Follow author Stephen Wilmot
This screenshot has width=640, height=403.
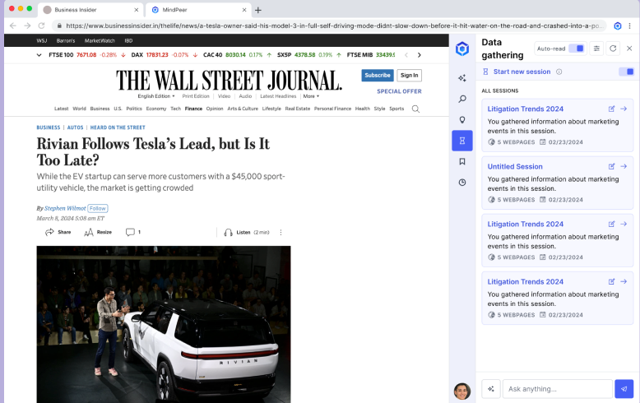coord(98,208)
